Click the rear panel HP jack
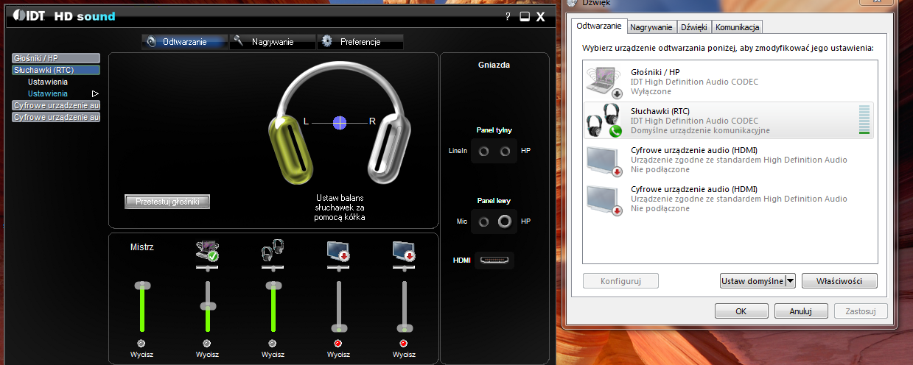Image resolution: width=913 pixels, height=365 pixels. (505, 151)
